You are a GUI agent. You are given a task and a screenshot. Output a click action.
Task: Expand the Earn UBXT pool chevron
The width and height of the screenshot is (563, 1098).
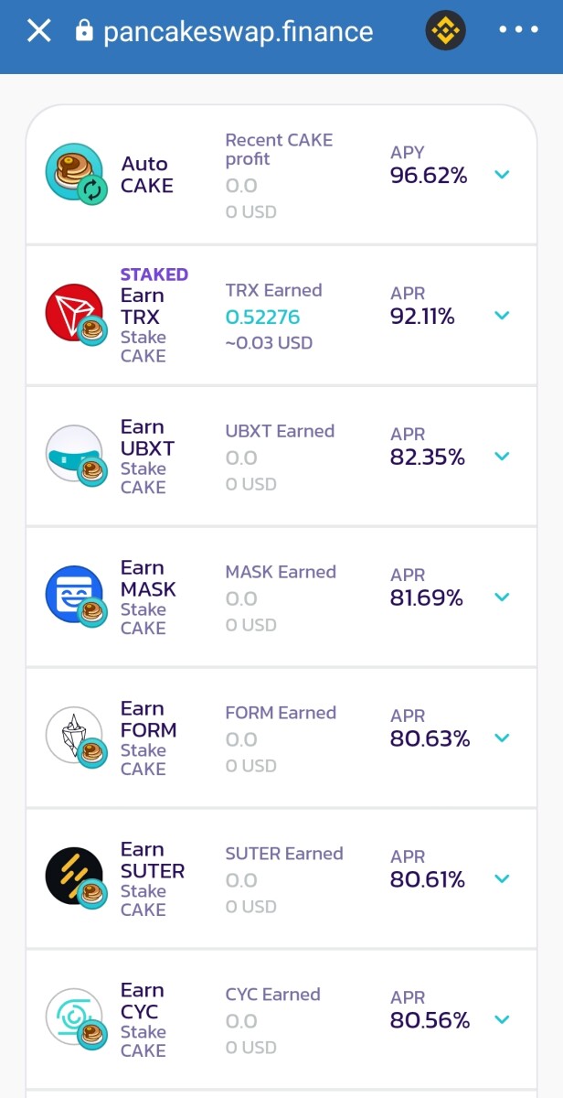(502, 457)
